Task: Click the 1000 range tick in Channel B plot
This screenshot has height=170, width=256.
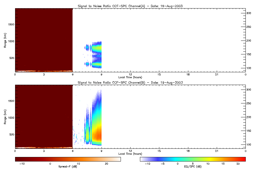Action: coord(11,118)
